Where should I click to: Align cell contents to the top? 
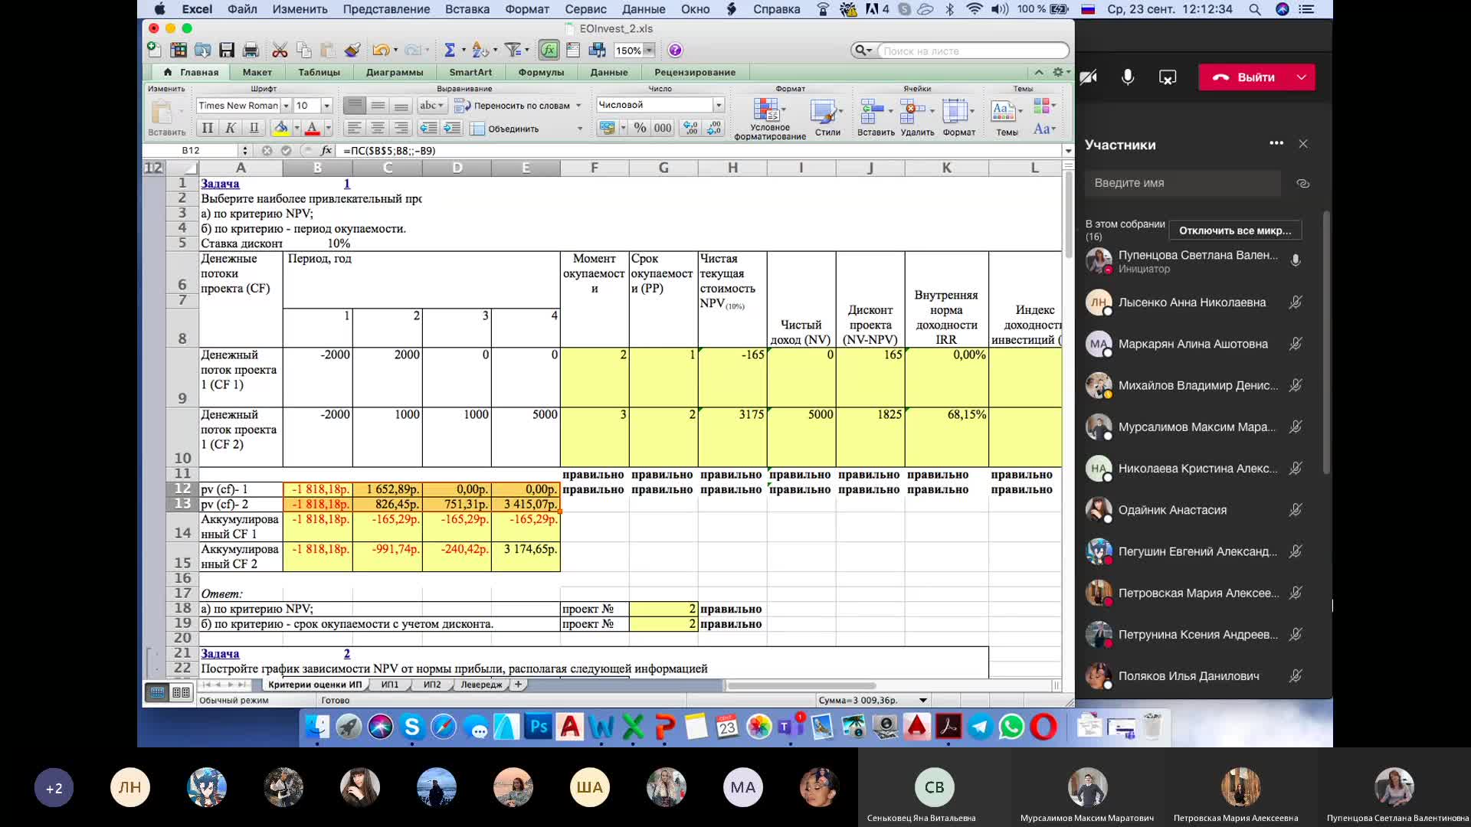354,106
